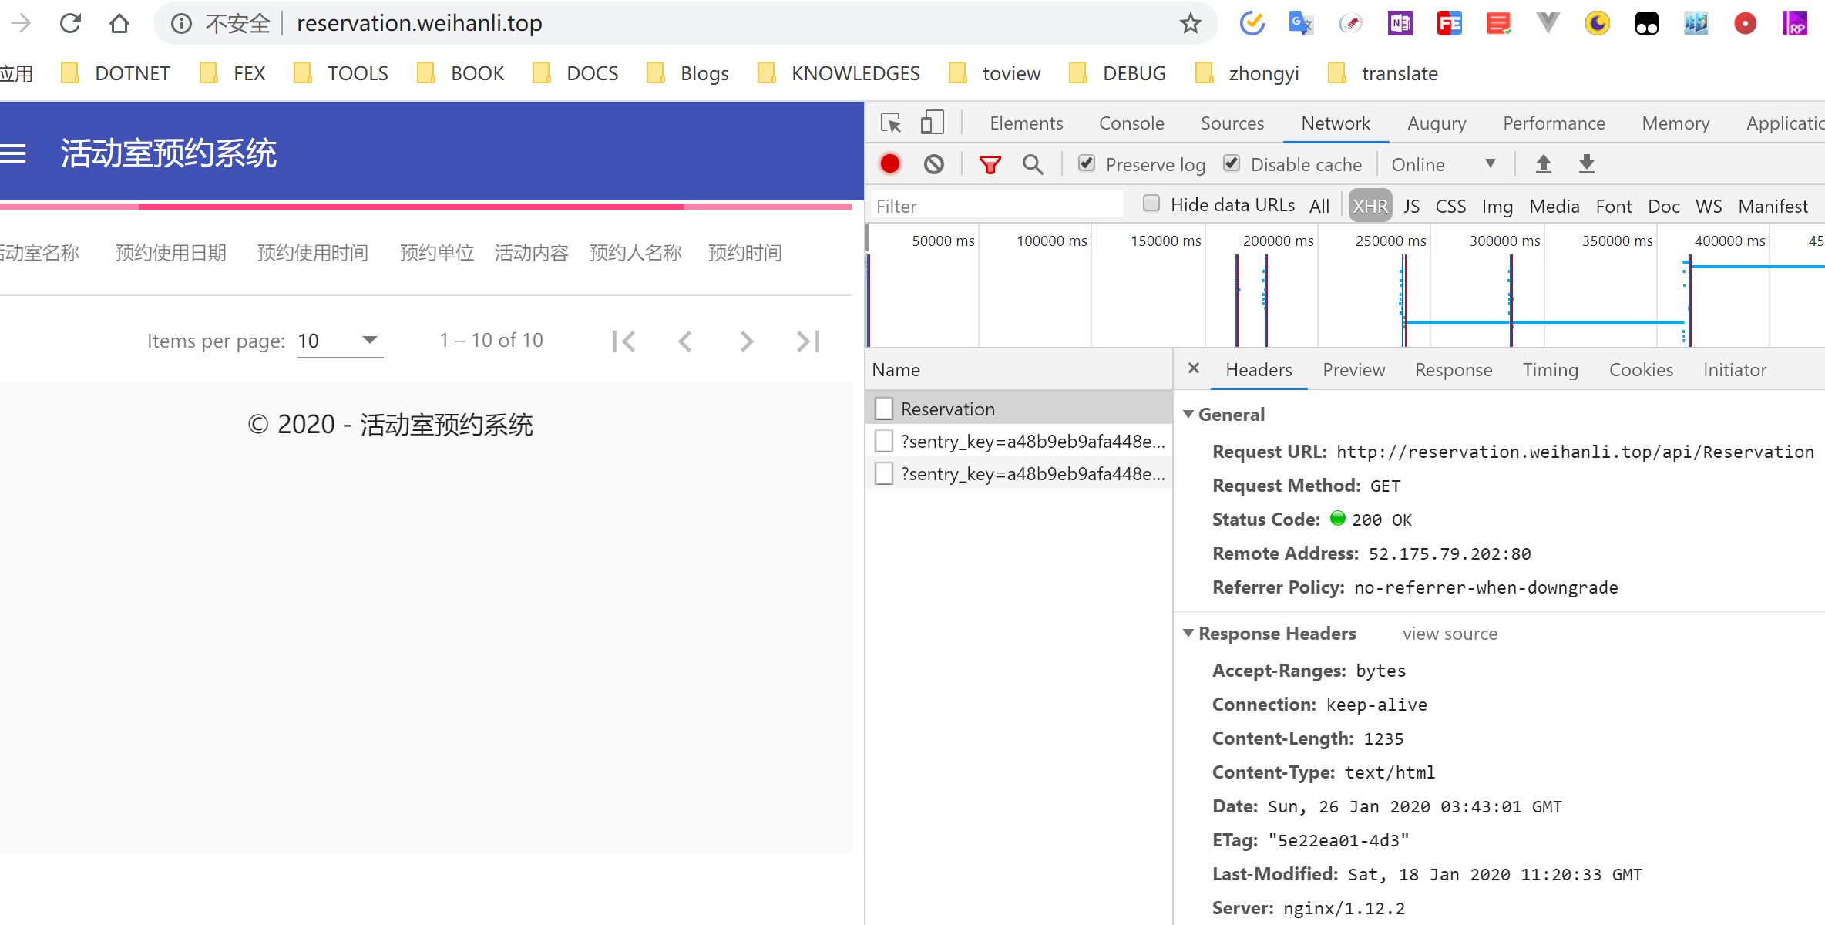Open the Preview tab of request
The height and width of the screenshot is (925, 1825).
[x=1354, y=370]
